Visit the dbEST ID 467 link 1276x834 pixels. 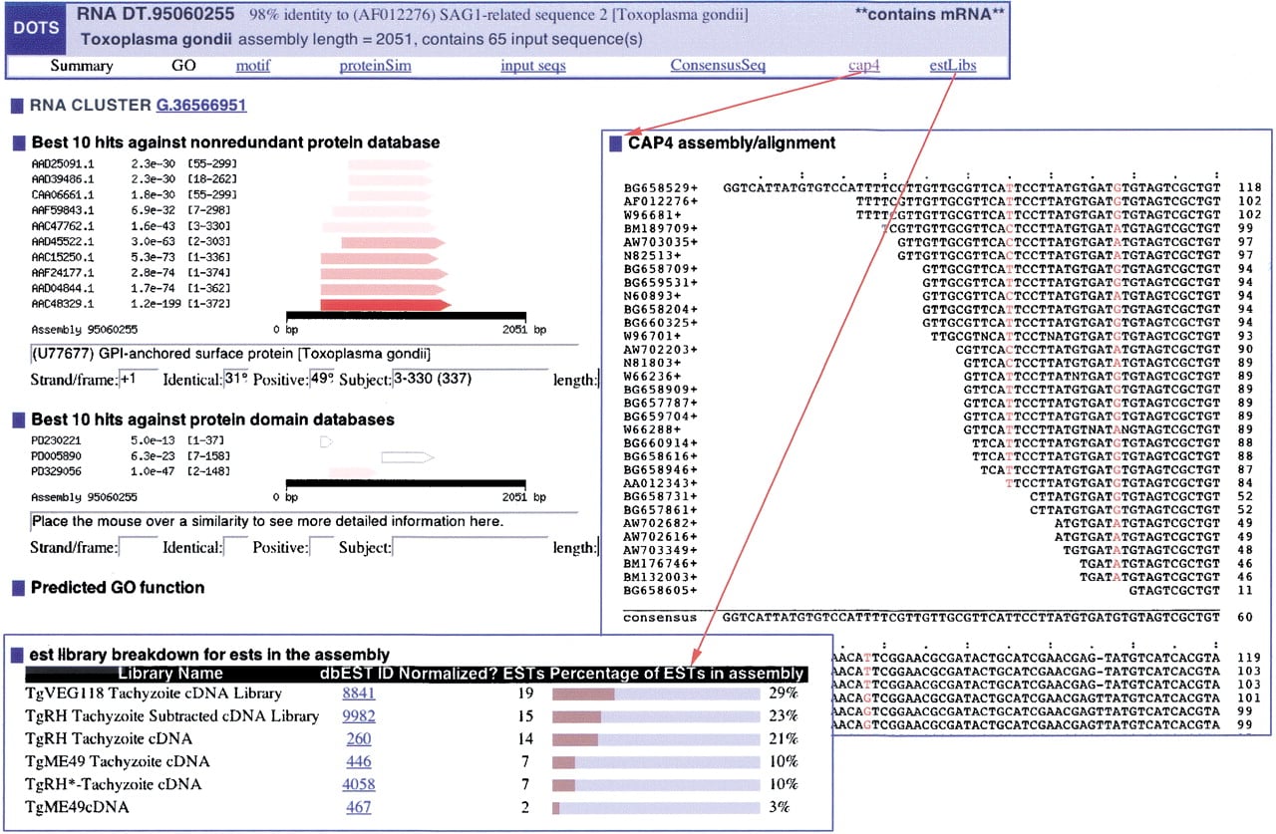(x=359, y=808)
